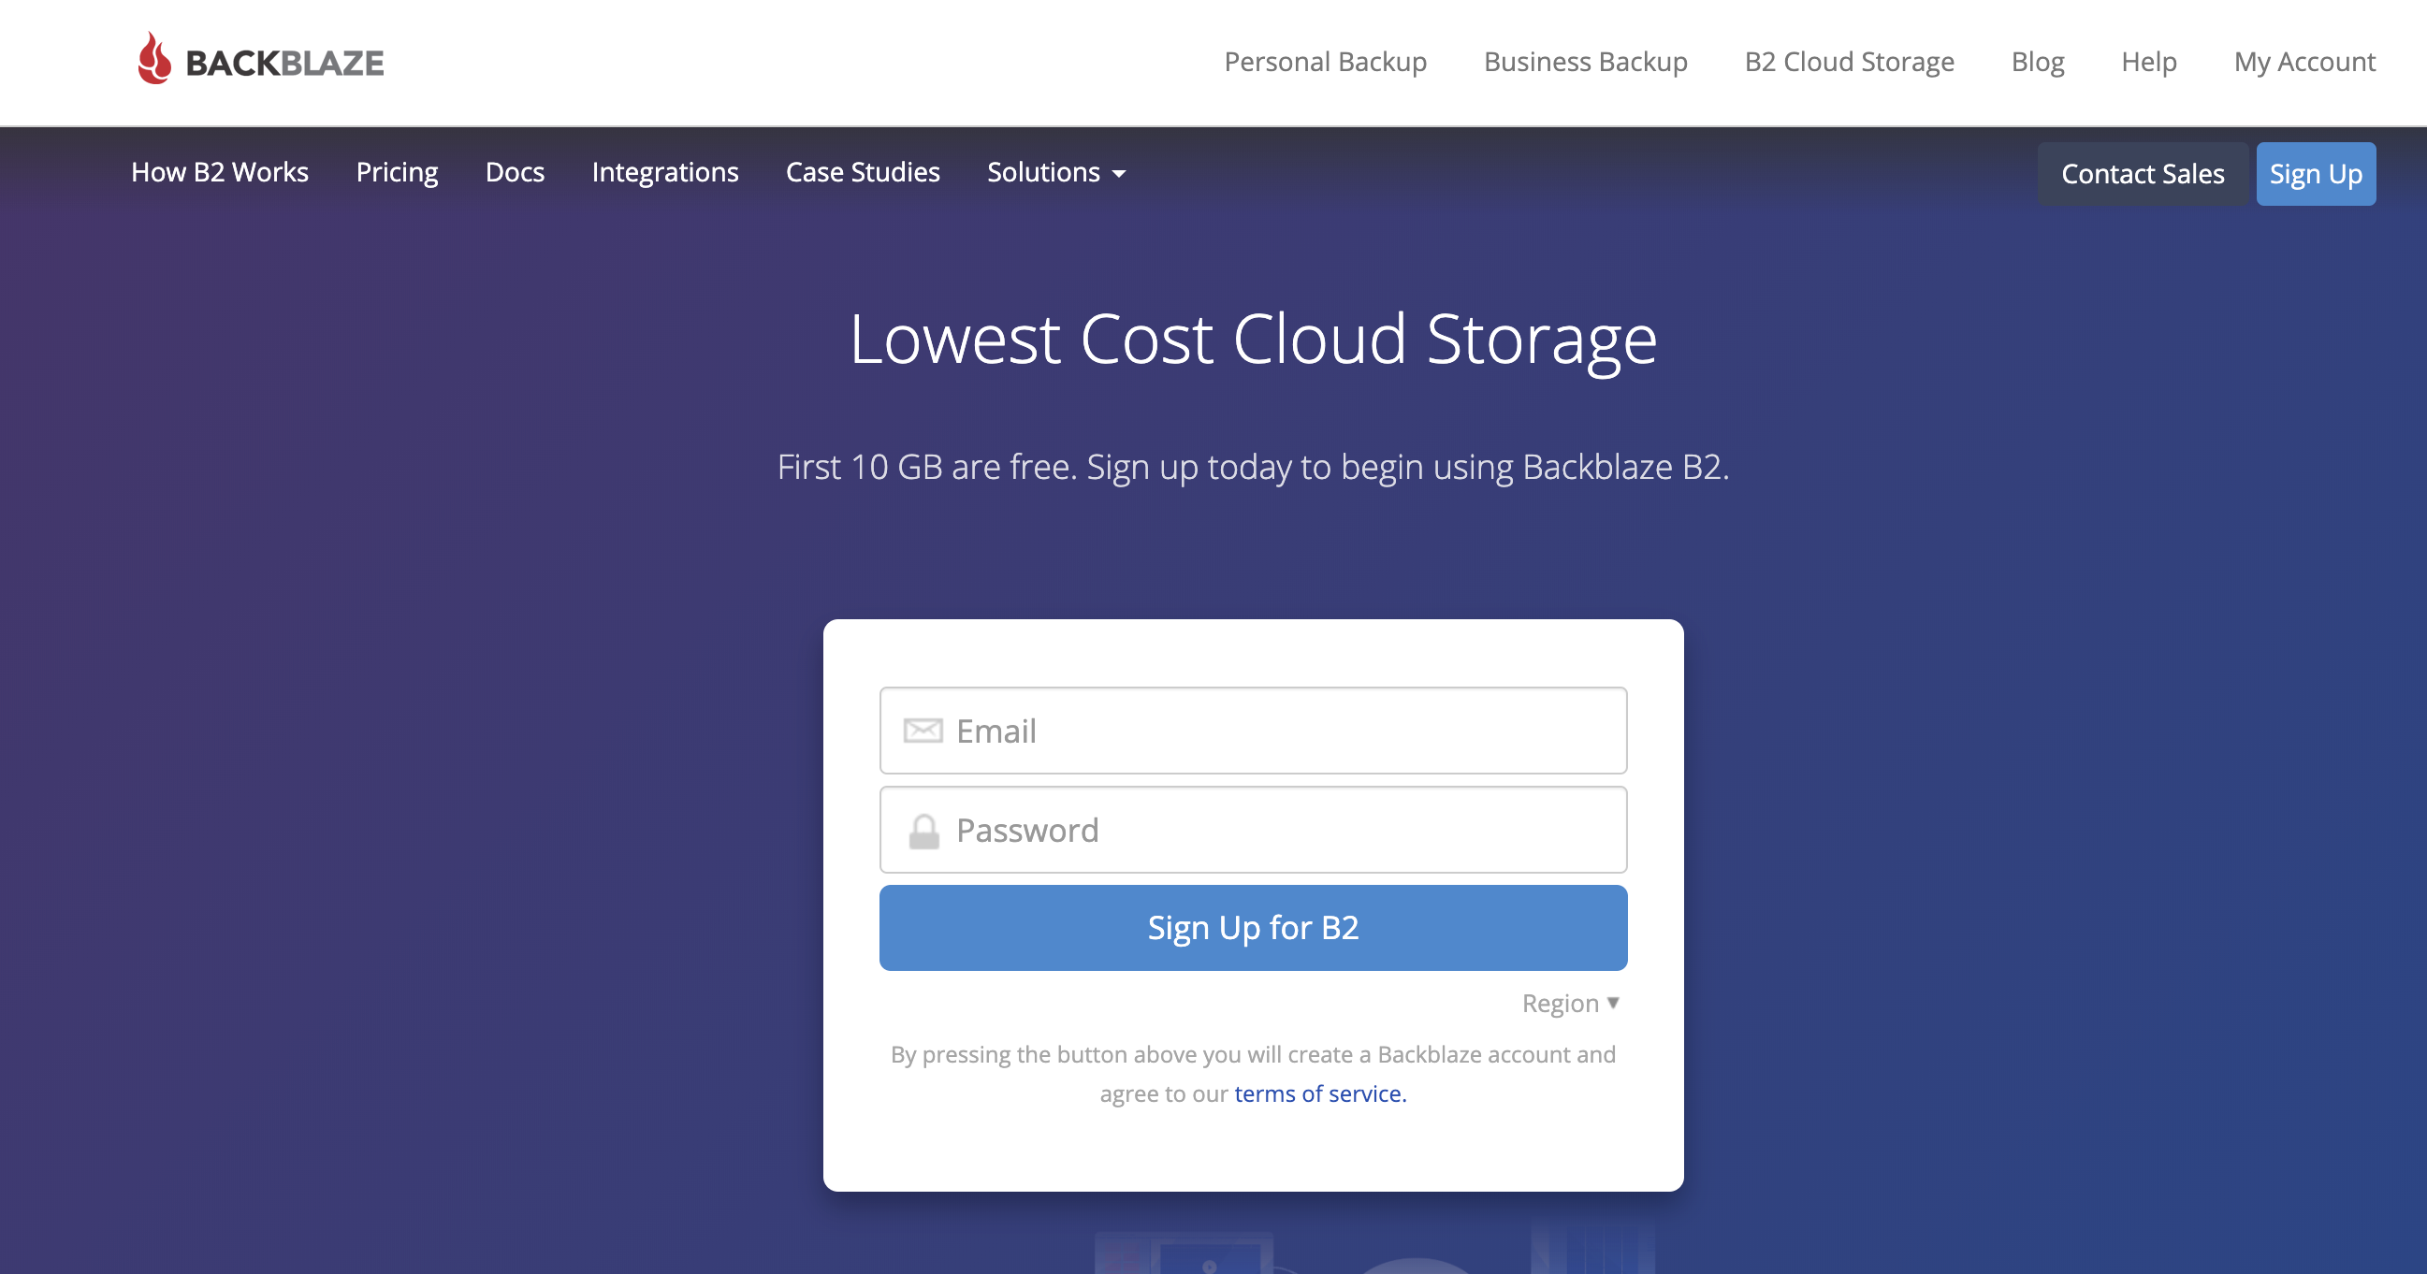
Task: Open How B2 Works page
Action: [x=220, y=172]
